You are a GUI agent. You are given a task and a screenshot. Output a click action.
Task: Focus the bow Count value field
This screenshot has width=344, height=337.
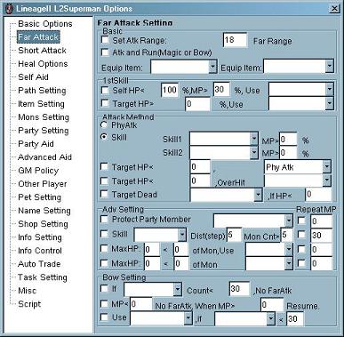pyautogui.click(x=239, y=289)
